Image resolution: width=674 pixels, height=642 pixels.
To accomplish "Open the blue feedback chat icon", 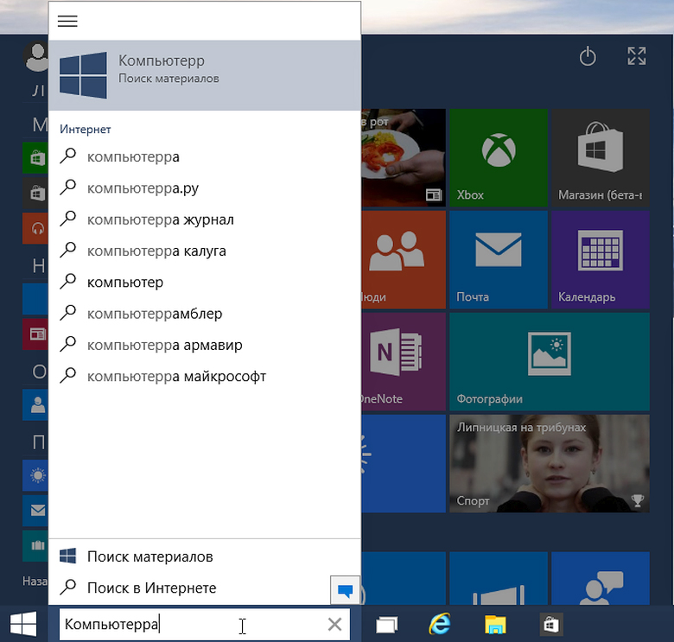I will click(345, 590).
